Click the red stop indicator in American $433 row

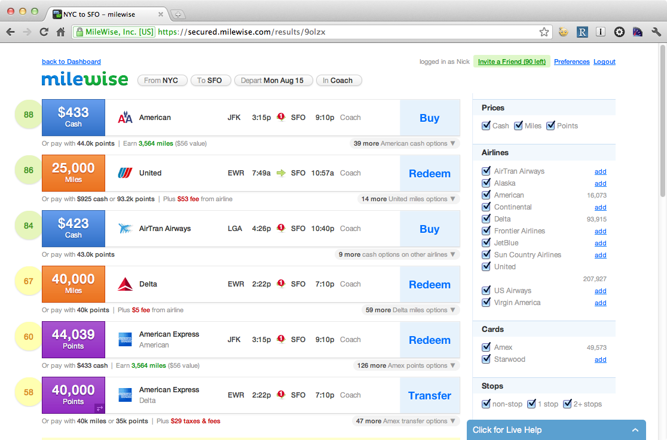[281, 117]
